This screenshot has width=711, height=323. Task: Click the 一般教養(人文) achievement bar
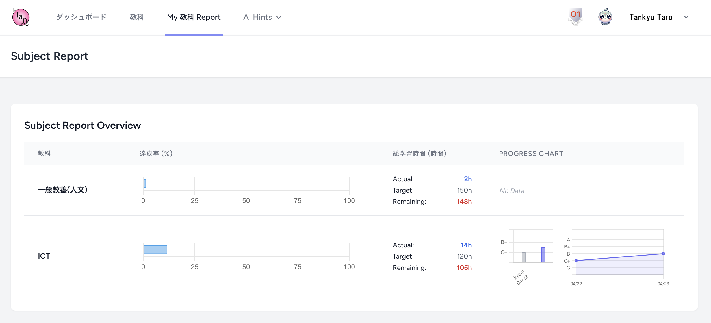[x=145, y=184]
